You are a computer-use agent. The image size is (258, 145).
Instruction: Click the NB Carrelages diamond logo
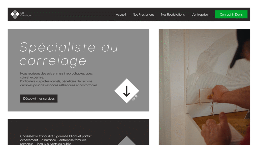click(x=15, y=14)
